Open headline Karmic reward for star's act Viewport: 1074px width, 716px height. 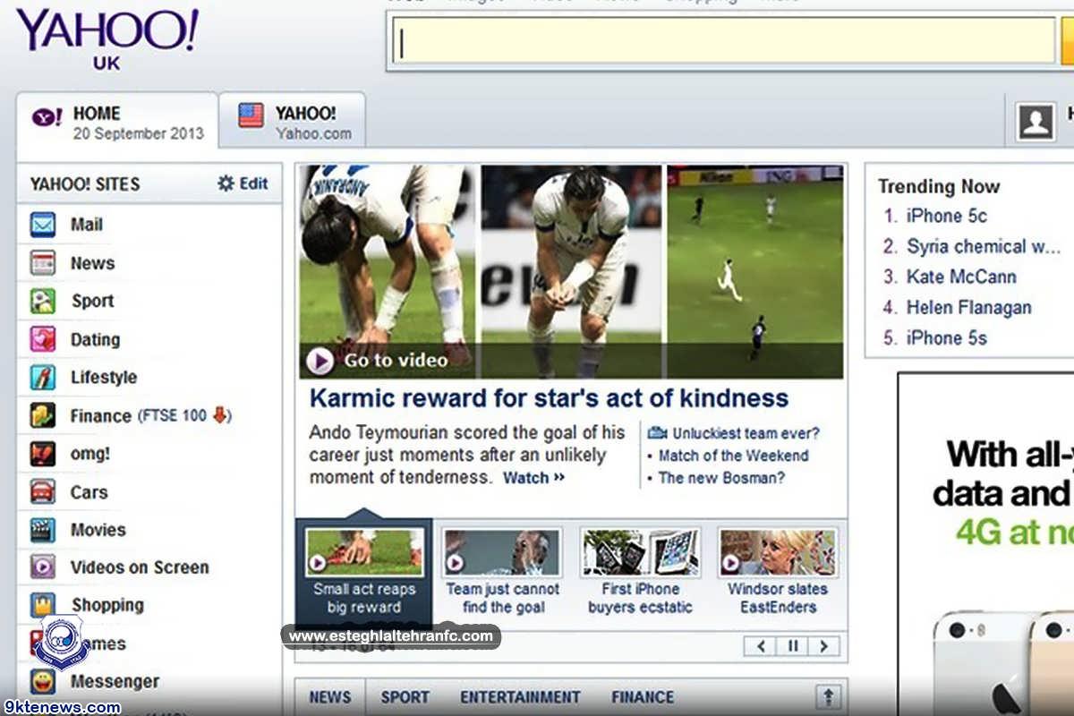[x=550, y=398]
